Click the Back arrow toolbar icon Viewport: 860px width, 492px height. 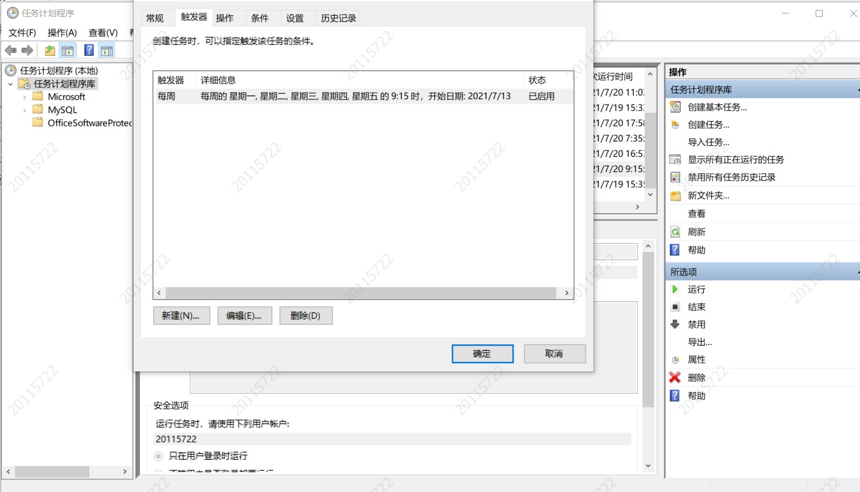pyautogui.click(x=11, y=51)
